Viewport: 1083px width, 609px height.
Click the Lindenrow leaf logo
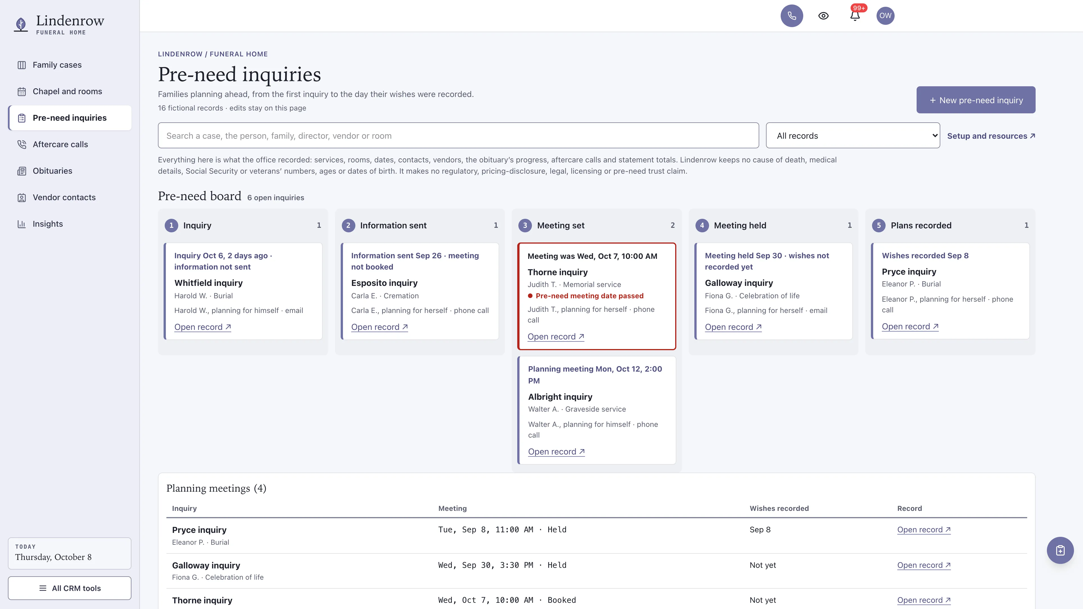[21, 24]
